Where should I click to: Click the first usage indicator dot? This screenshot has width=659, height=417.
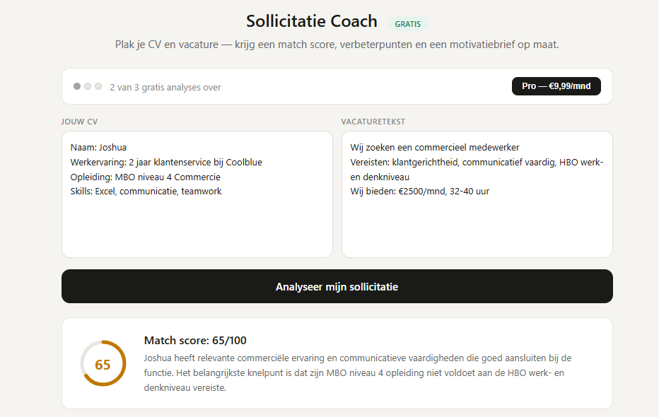tap(77, 86)
